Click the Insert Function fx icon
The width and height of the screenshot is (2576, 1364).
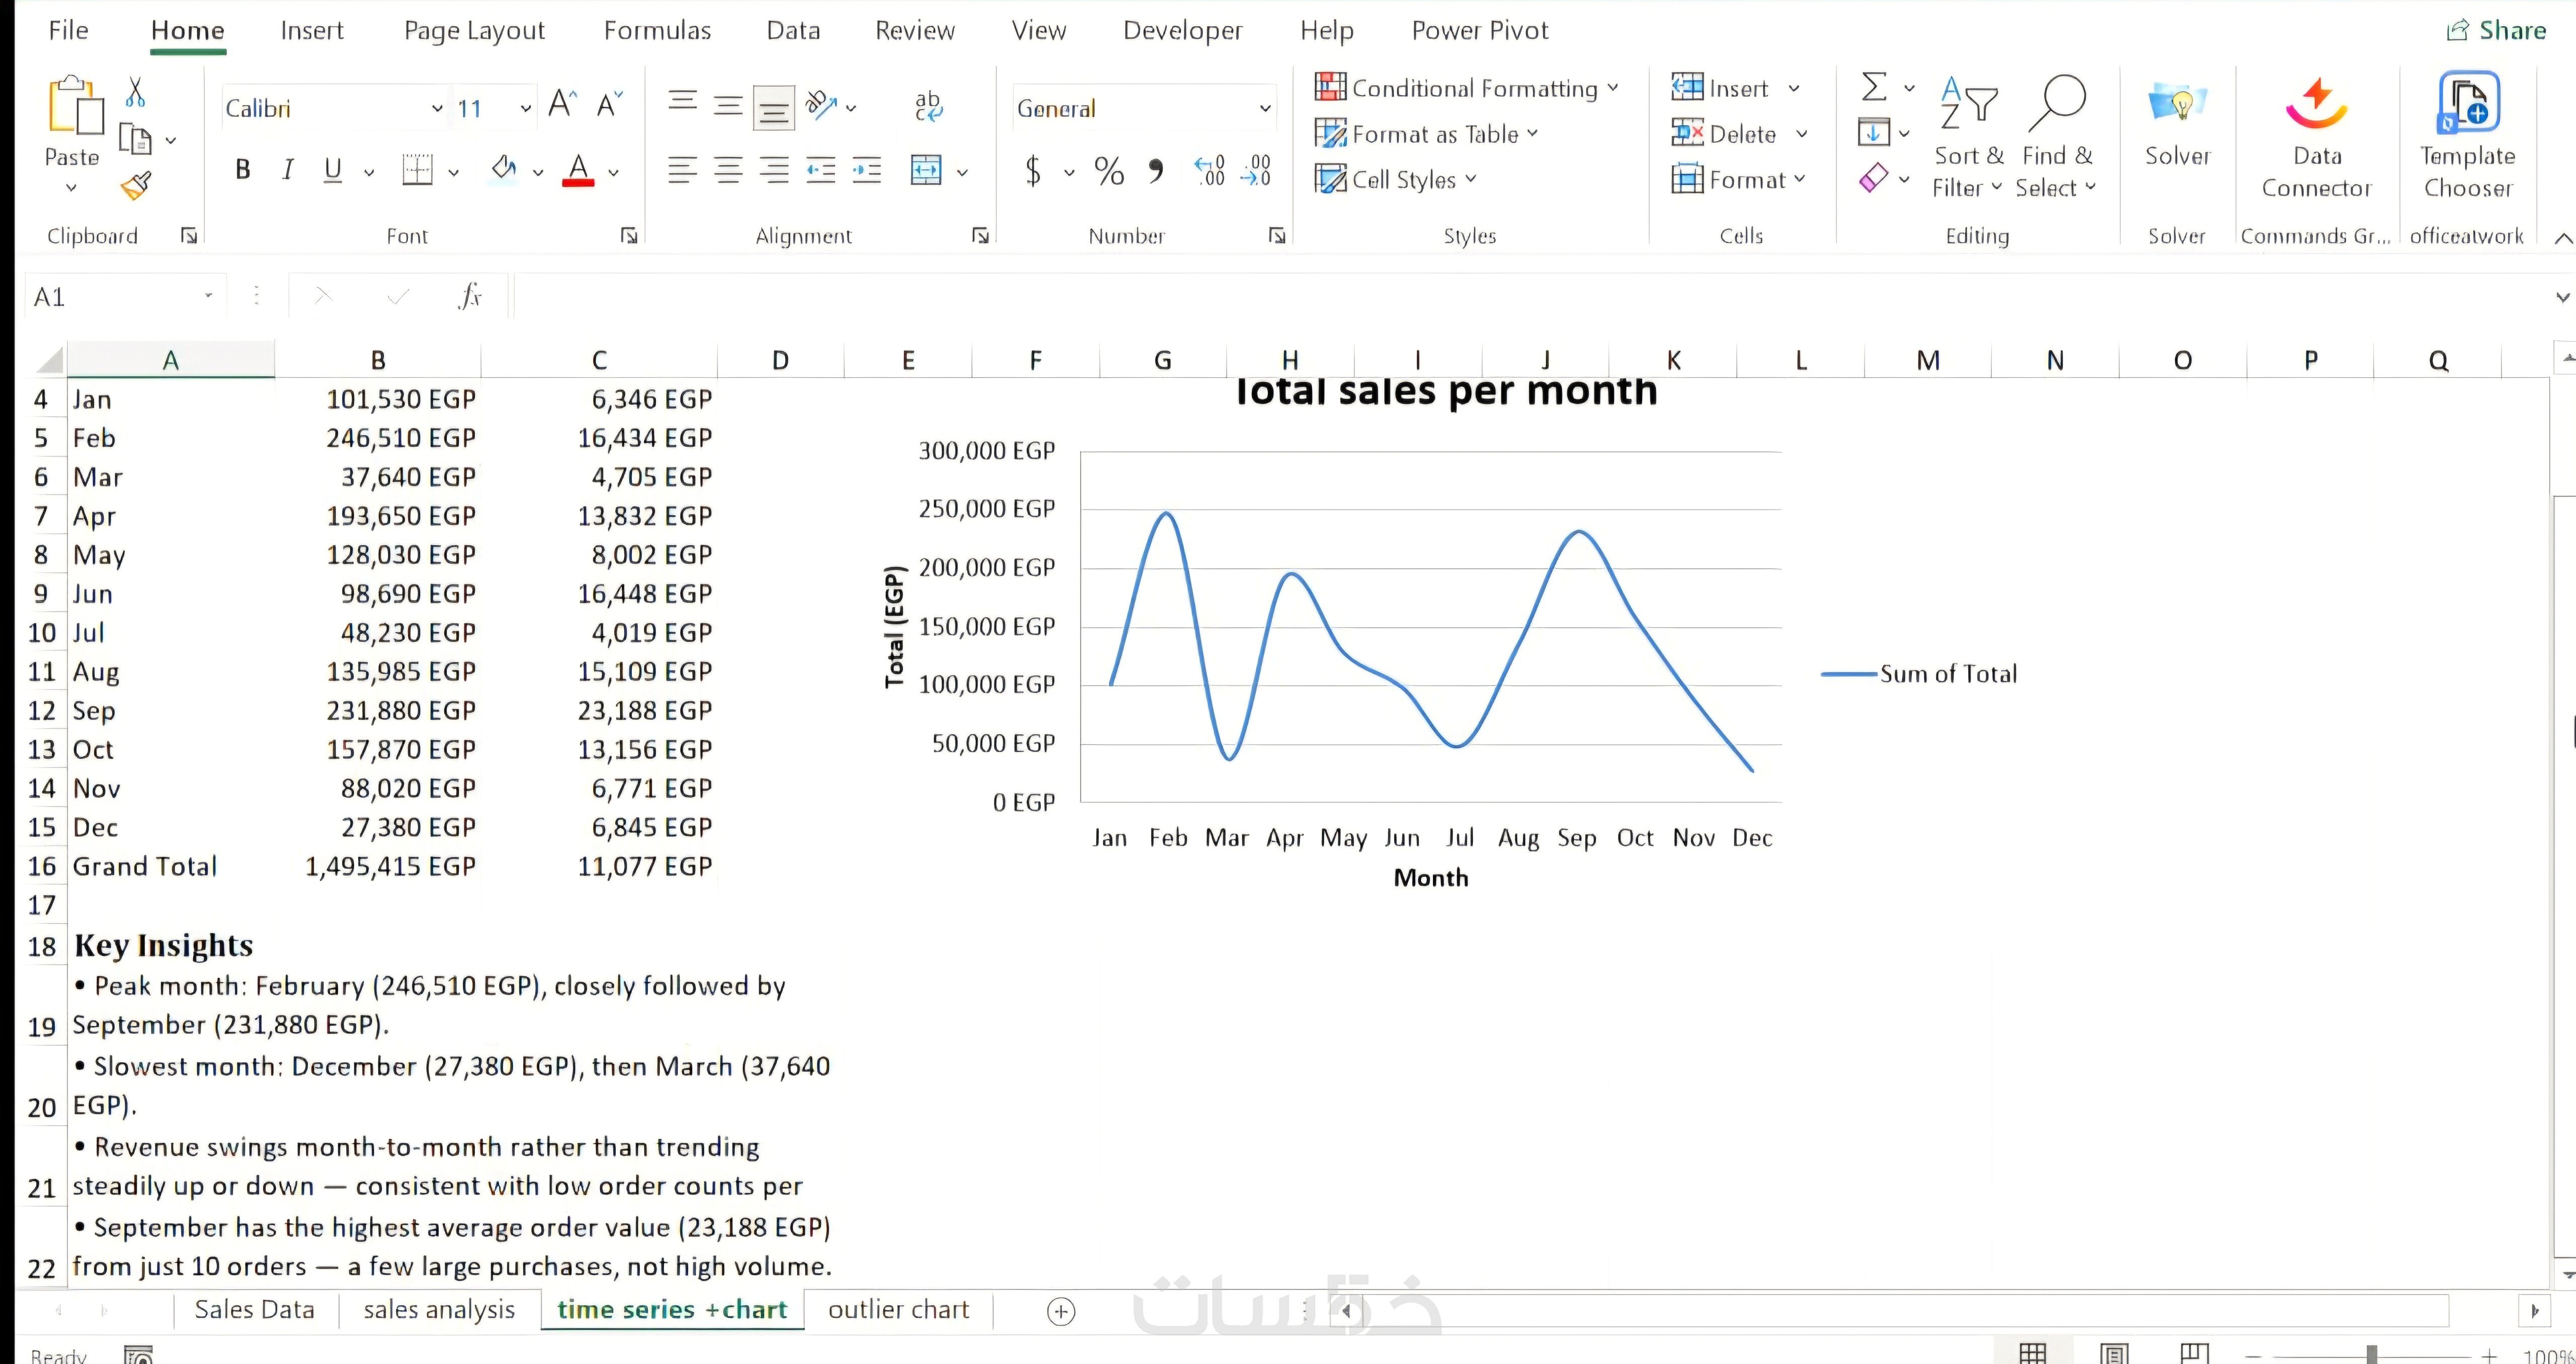click(470, 296)
